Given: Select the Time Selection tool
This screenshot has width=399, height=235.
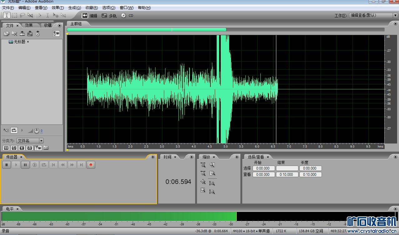Looking at the screenshot, I should [x=7, y=15].
